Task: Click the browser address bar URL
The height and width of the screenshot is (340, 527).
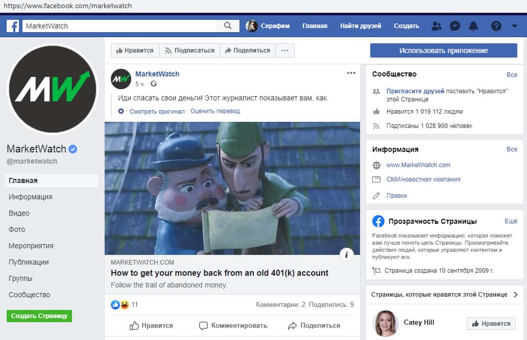Action: [x=67, y=6]
